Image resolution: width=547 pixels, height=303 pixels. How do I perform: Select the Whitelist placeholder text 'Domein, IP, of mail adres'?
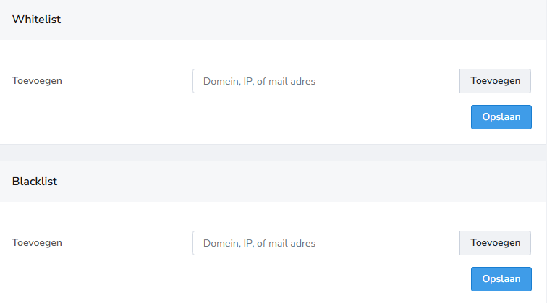click(x=259, y=81)
